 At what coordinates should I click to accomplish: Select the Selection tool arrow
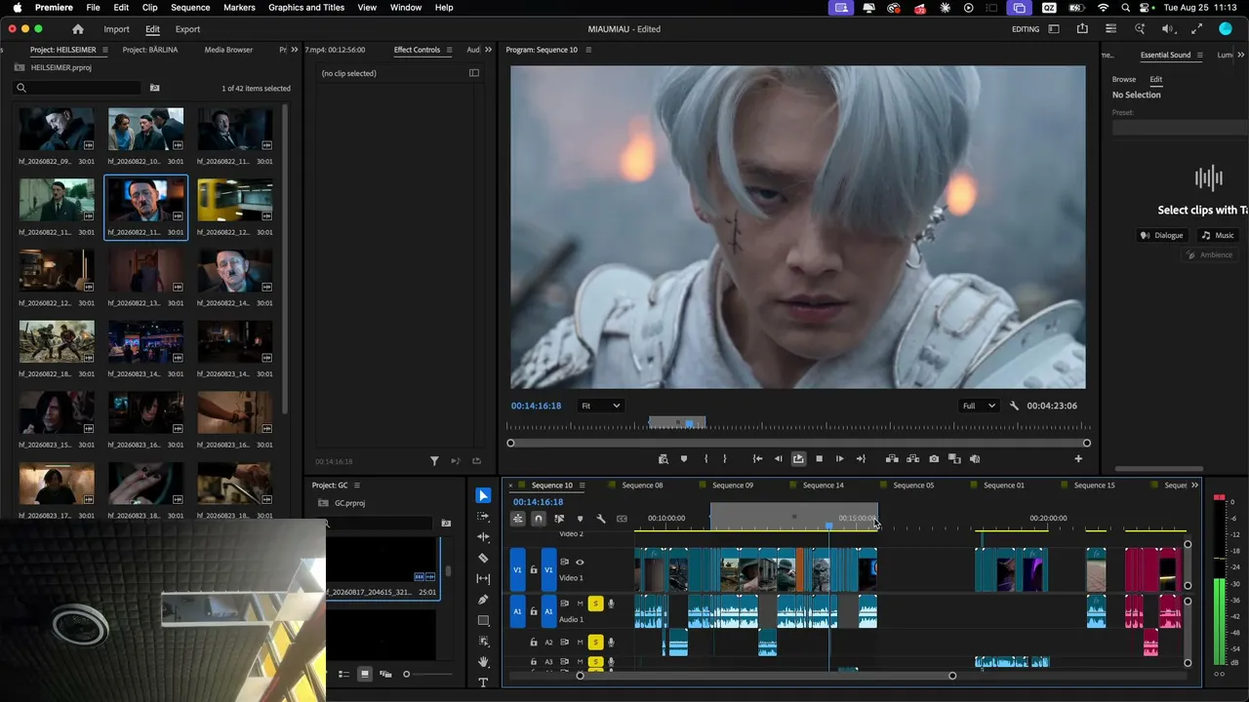point(483,495)
